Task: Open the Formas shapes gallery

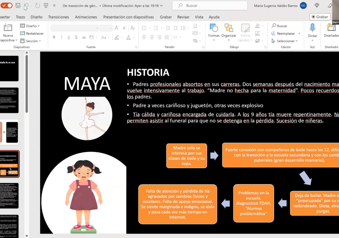Action: [x=213, y=28]
